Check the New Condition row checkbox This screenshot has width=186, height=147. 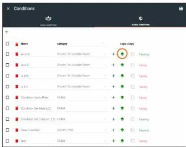[7, 130]
